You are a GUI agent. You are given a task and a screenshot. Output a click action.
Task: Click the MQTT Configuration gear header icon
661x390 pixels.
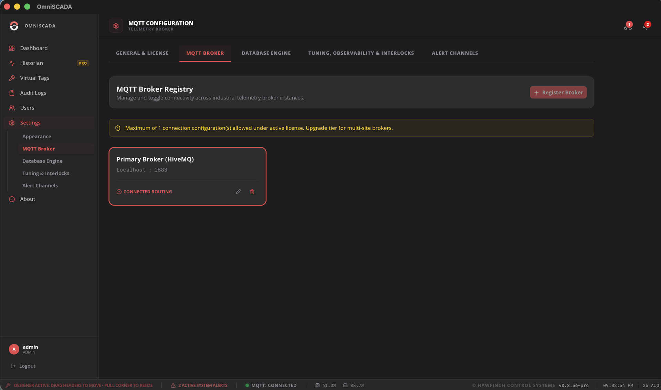pyautogui.click(x=116, y=26)
